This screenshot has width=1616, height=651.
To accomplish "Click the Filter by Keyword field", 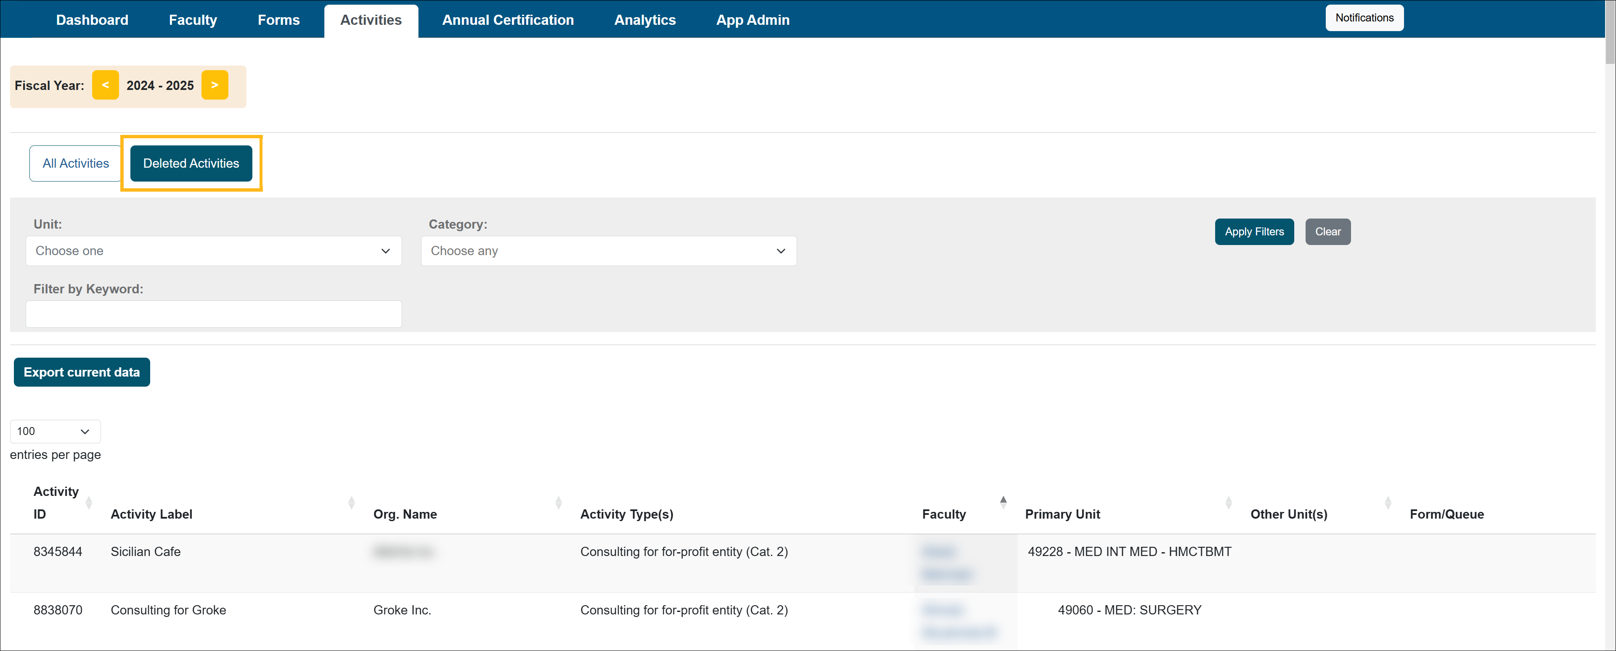I will (x=213, y=314).
